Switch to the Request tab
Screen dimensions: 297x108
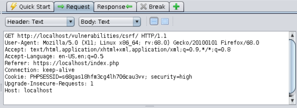coord(74,7)
